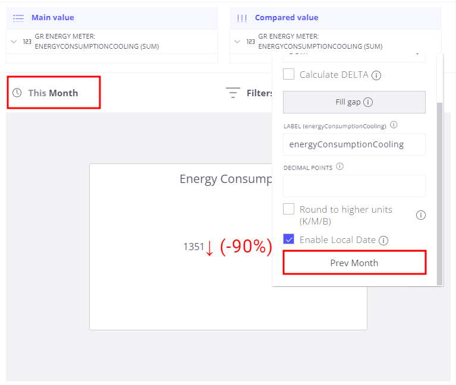This screenshot has width=456, height=385.
Task: Click info icon inside Fill gap button
Action: pos(368,102)
